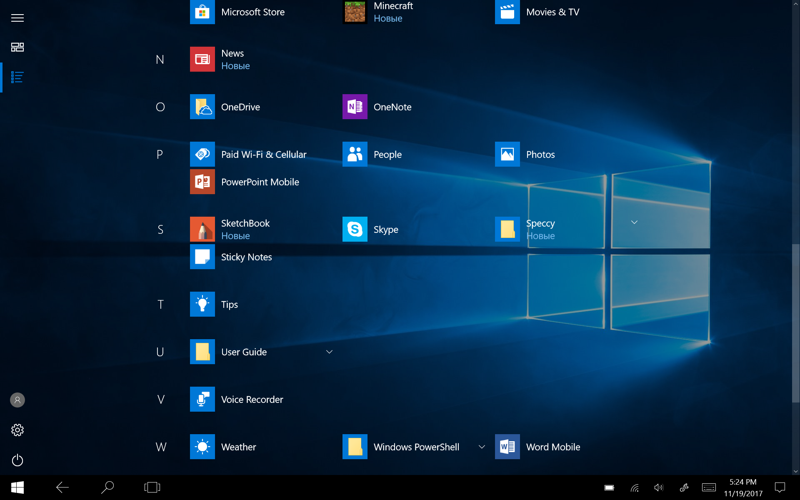Open the SketchBook app icon
The image size is (800, 500).
(x=202, y=229)
